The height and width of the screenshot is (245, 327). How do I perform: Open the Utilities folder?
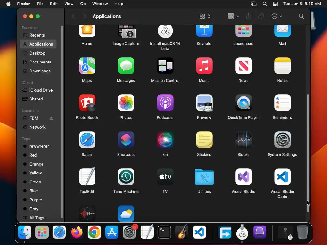click(204, 177)
